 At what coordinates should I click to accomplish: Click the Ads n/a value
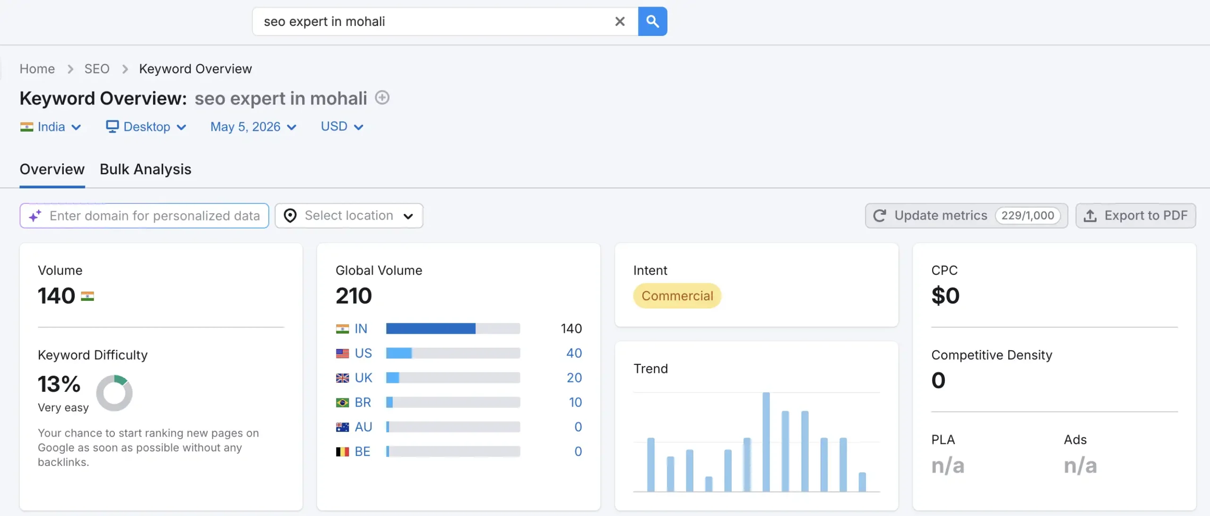point(1080,465)
